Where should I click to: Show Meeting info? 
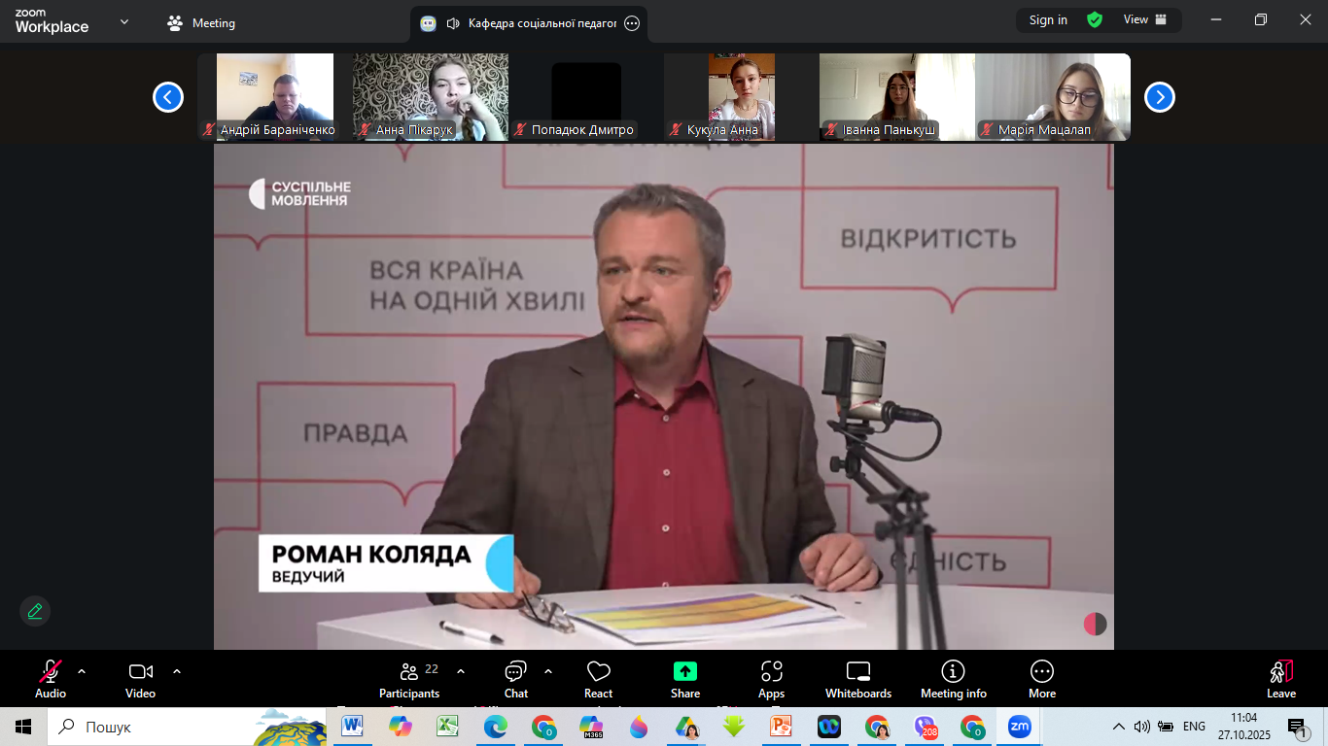click(x=953, y=678)
